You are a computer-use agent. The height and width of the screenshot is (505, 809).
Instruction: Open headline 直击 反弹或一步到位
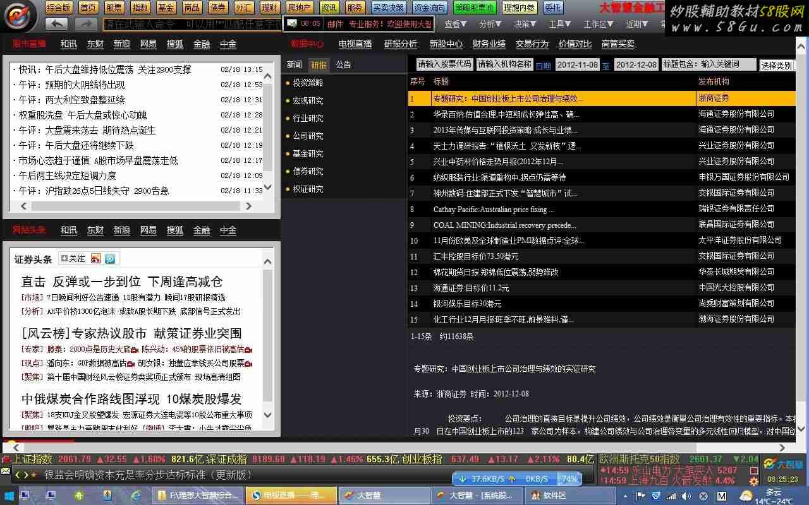[122, 282]
